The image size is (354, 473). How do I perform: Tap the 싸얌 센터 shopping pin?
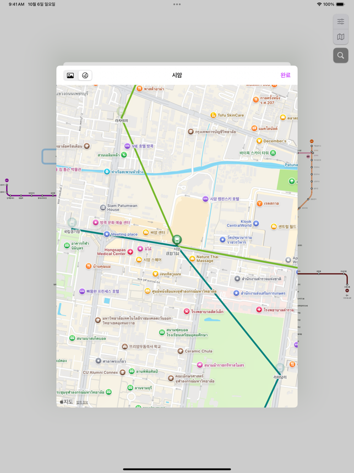146,232
